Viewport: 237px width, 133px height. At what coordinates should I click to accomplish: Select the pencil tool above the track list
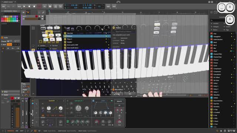(43, 13)
